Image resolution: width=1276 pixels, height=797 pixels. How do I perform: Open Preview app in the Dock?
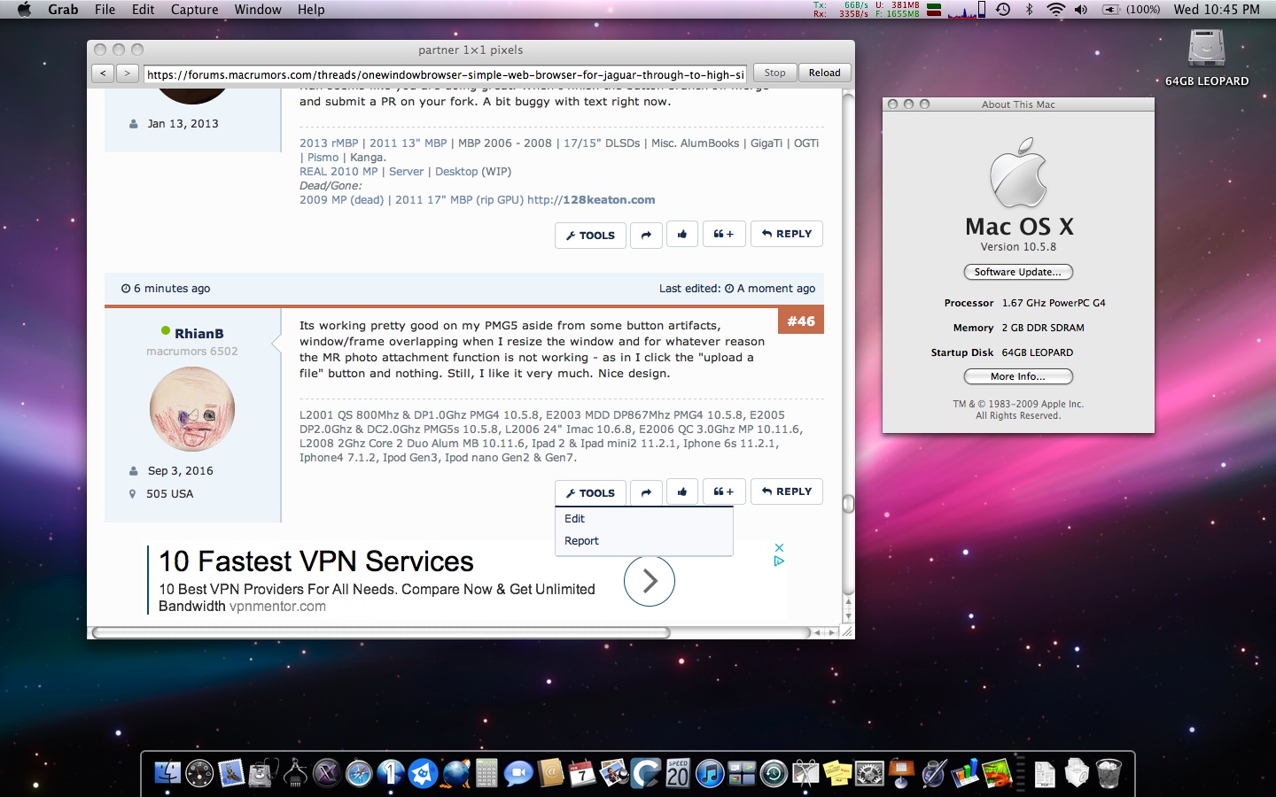click(614, 773)
